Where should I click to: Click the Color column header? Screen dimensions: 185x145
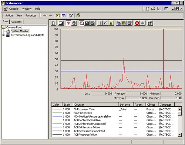pos(57,105)
